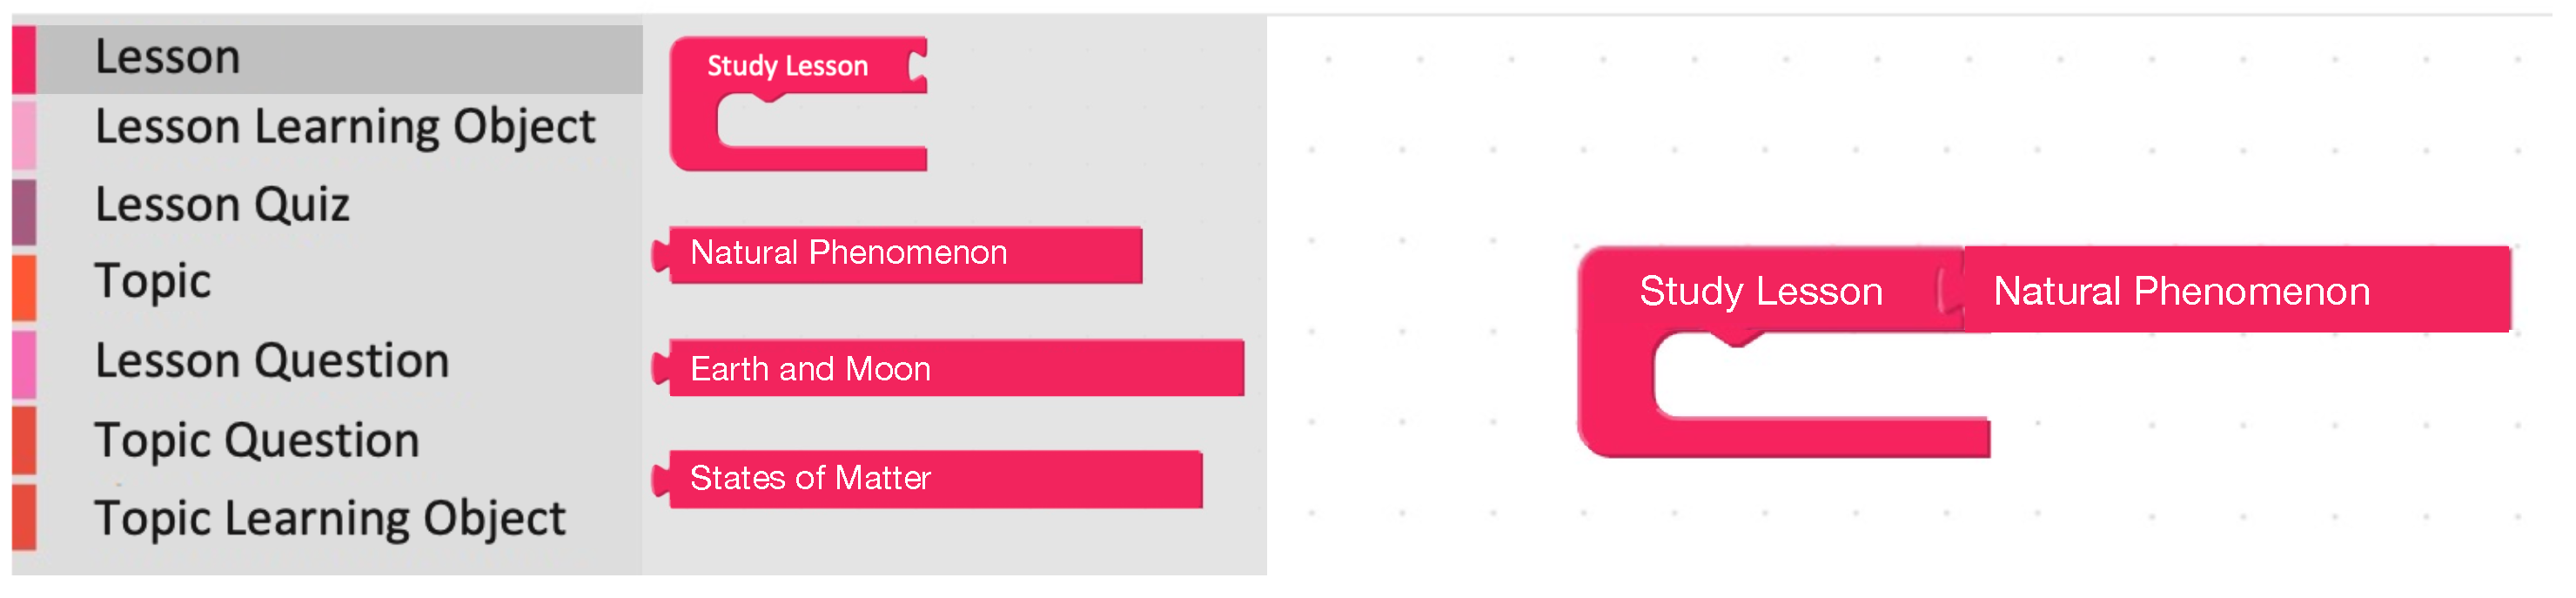Click the Lesson Learning Object pink swatch
The height and width of the screenshot is (598, 2576).
(24, 134)
